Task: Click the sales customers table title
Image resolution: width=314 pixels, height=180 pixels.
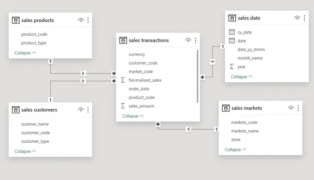Action: (x=39, y=110)
